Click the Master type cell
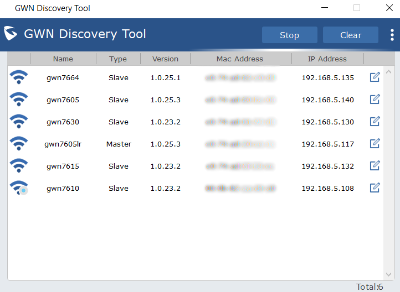Screen dimensions: 400x292 click(x=119, y=144)
